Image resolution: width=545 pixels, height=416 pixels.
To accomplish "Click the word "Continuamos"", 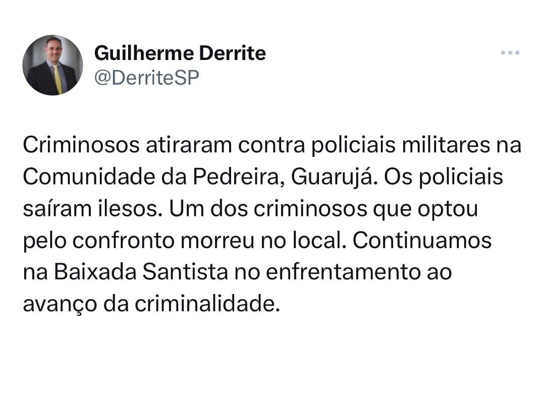I will pyautogui.click(x=422, y=241).
